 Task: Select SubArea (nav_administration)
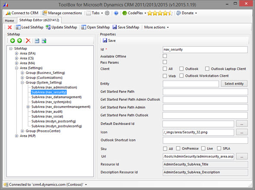54,87
